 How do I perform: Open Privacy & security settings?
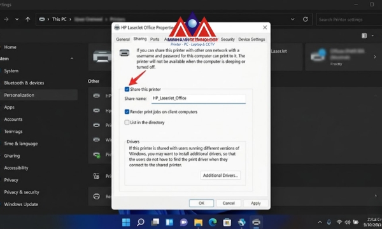(22, 192)
